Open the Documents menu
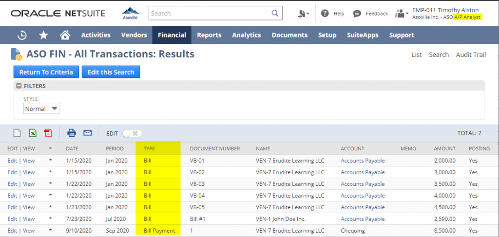 (289, 35)
